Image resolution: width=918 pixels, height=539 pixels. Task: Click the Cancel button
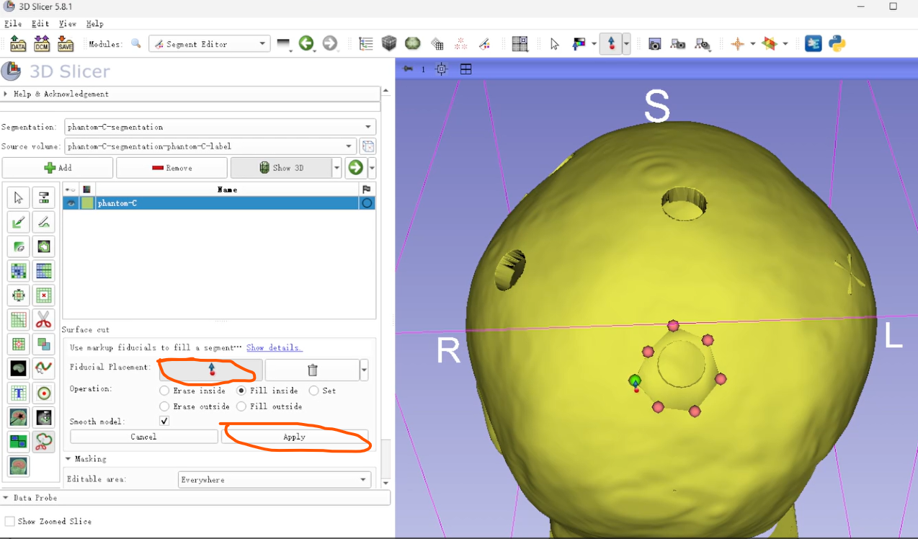[143, 437]
